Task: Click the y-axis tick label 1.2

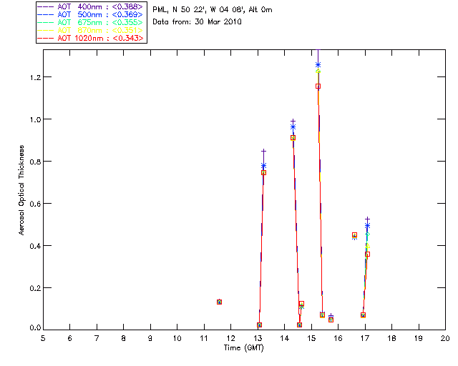Action: tap(35, 77)
